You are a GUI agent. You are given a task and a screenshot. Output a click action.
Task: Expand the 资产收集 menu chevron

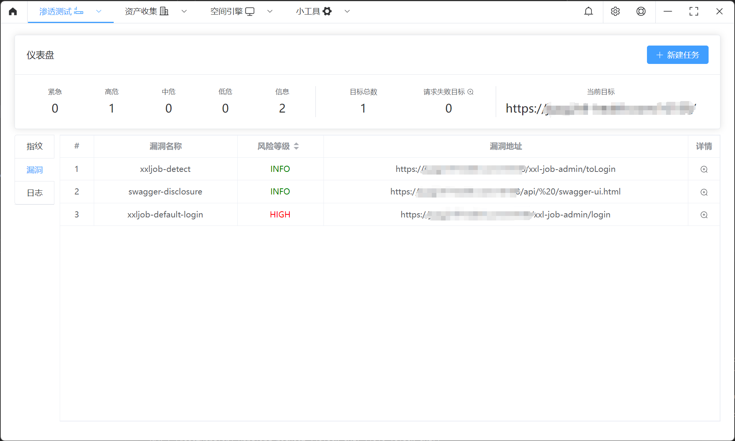click(x=184, y=11)
